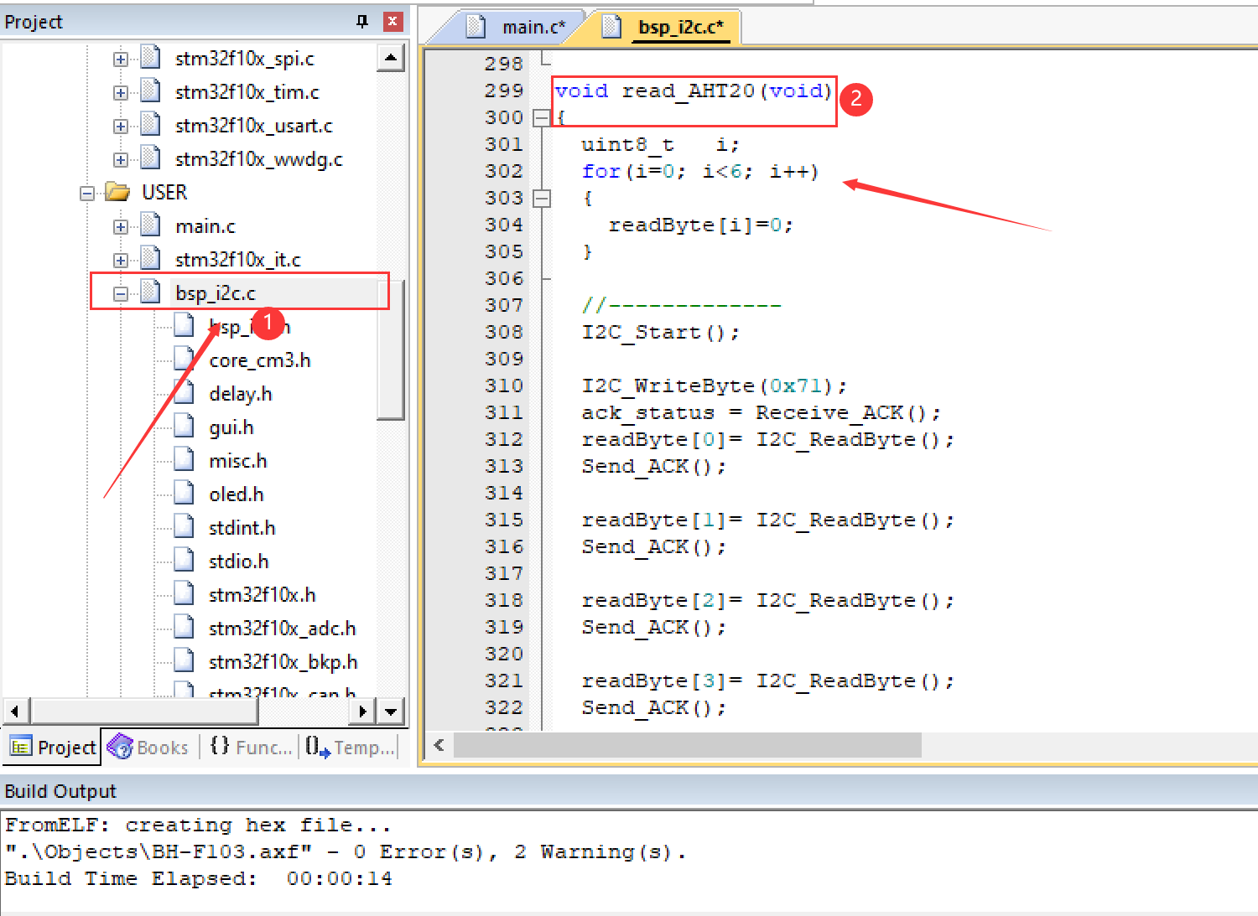1258x916 pixels.
Task: Open the Project tab at bottom
Action: (x=54, y=747)
